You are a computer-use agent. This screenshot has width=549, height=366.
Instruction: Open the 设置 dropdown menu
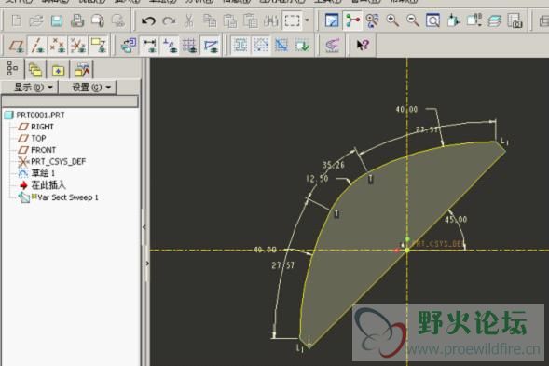pos(90,88)
